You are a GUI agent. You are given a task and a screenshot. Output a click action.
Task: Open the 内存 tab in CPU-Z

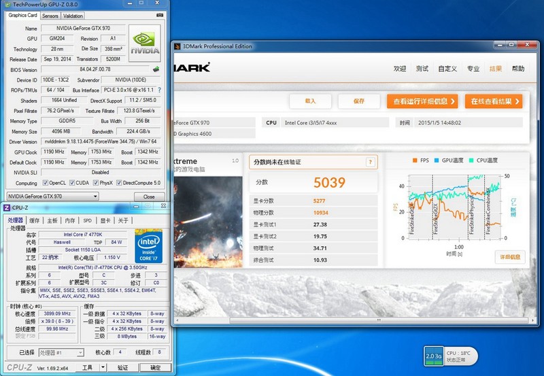point(70,220)
